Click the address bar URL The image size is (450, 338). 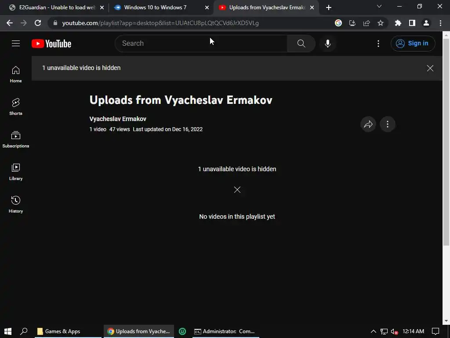tap(160, 23)
